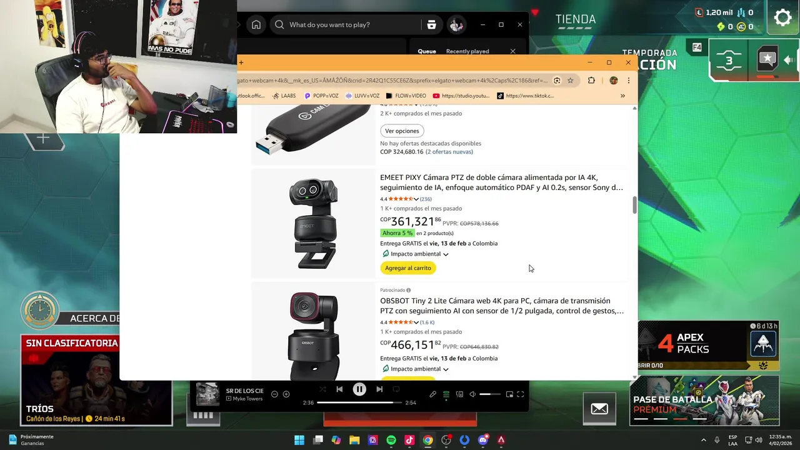Adjust Spotify volume slider
The height and width of the screenshot is (450, 800).
coord(490,394)
